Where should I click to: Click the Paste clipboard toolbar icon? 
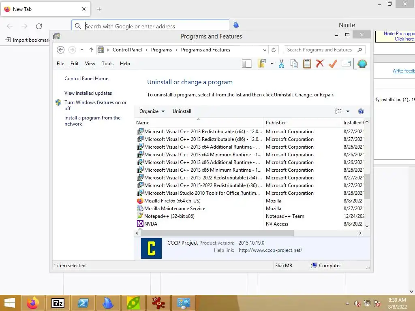(x=307, y=64)
